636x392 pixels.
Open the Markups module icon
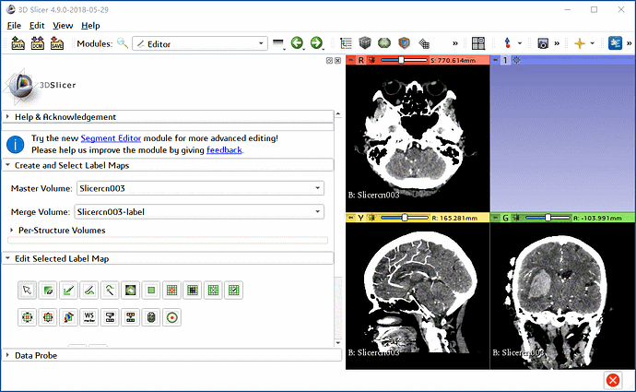point(424,43)
